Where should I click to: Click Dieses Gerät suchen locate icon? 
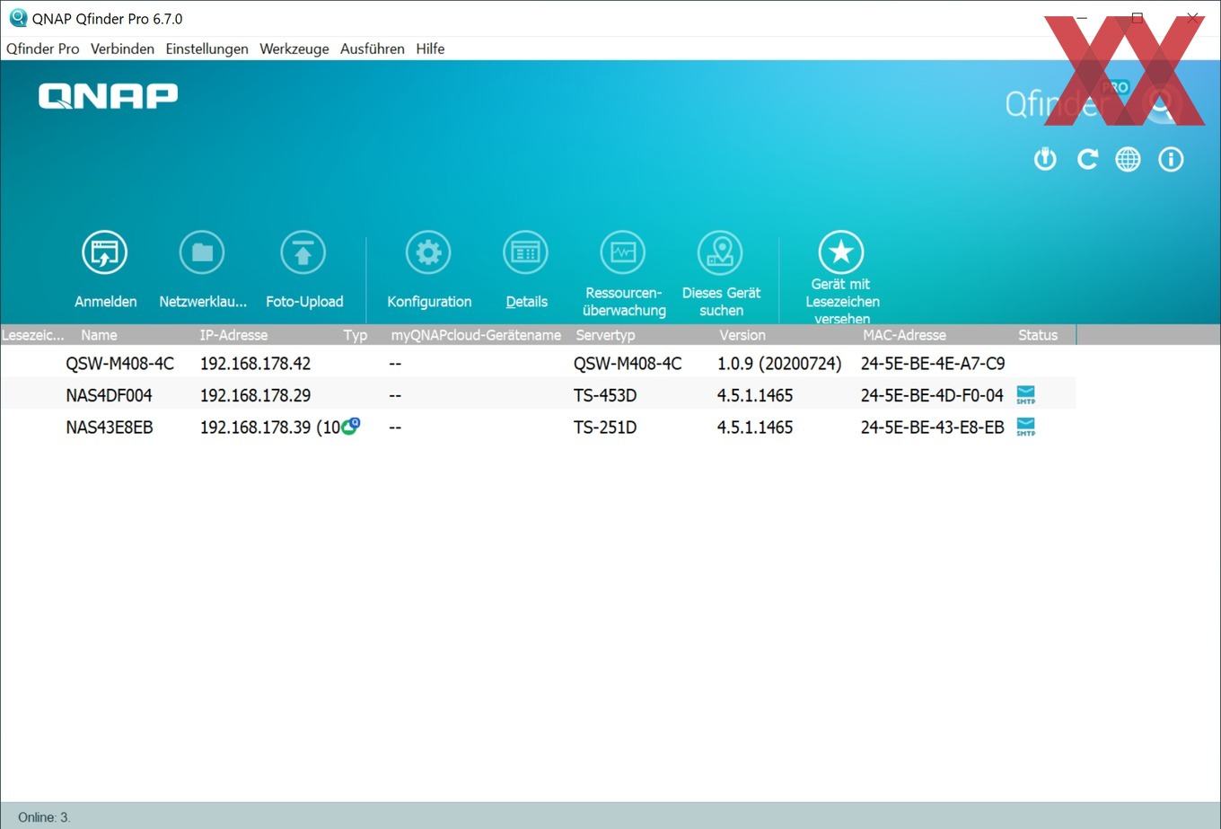pos(720,252)
